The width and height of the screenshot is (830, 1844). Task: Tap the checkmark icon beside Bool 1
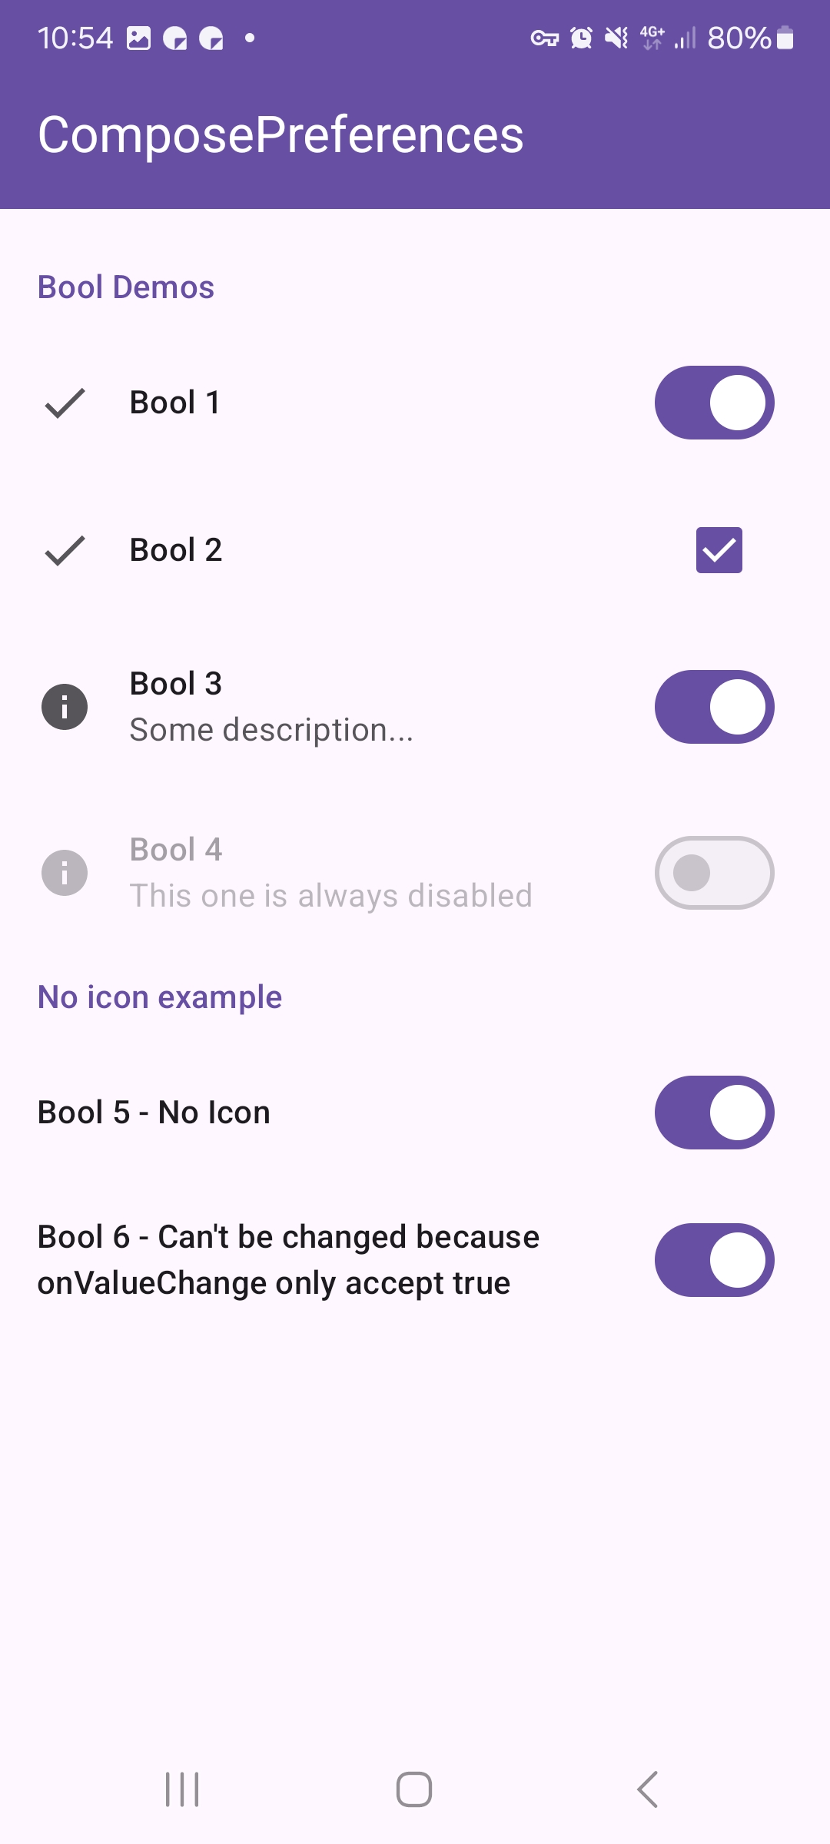click(x=65, y=403)
